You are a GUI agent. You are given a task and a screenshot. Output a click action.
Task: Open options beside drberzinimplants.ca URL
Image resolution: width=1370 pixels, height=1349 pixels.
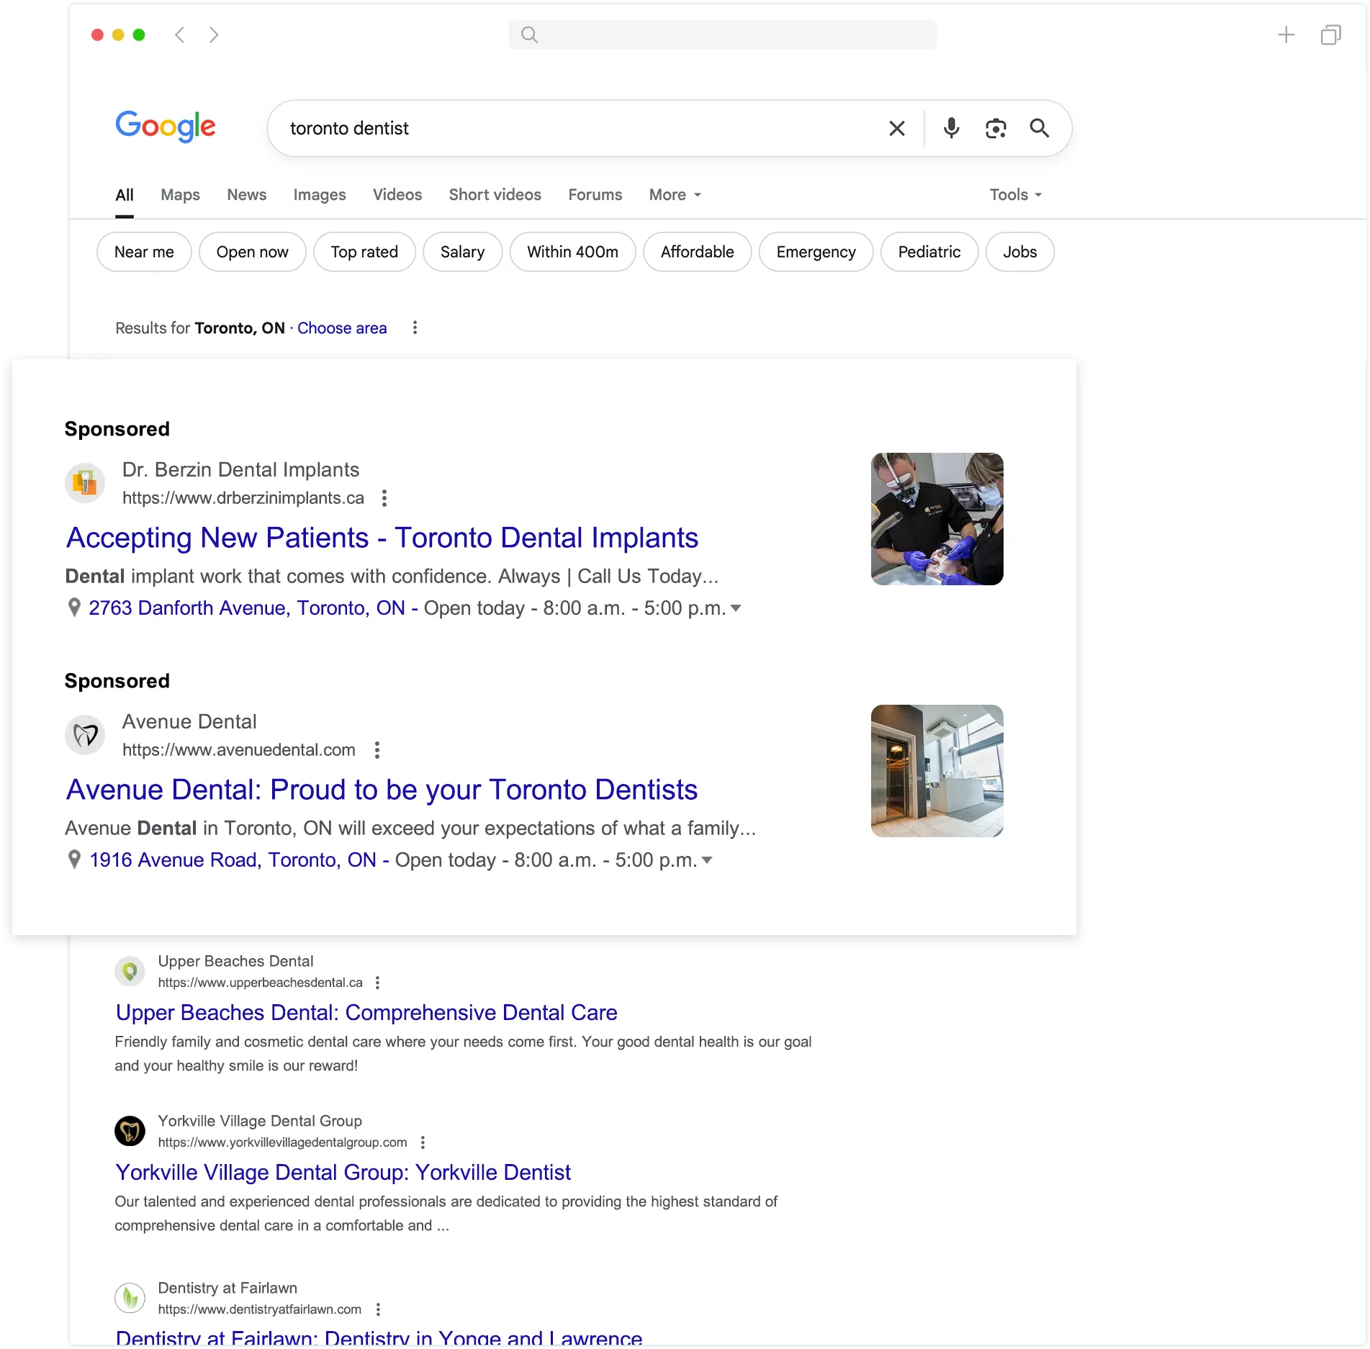click(x=384, y=498)
